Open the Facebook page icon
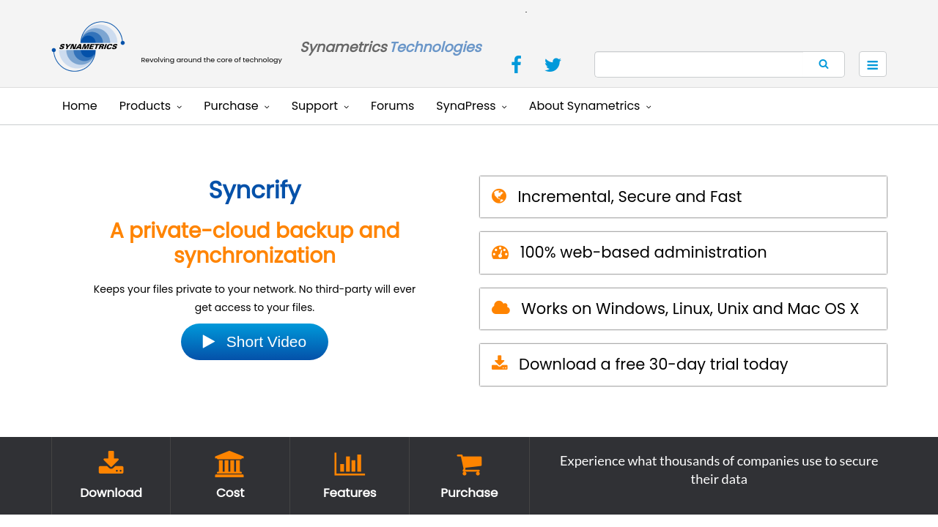 (x=516, y=64)
